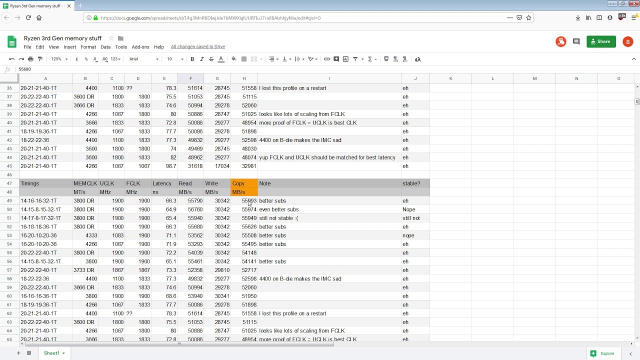Open text rotation dropdown
This screenshot has width=640, height=360.
tap(313, 59)
